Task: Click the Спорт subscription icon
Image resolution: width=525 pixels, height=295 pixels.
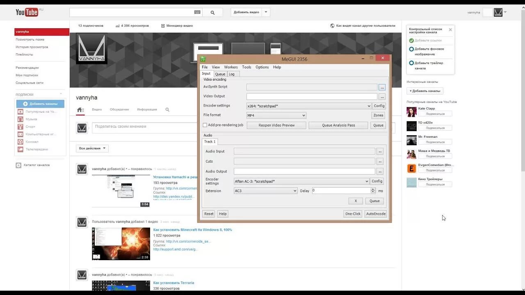Action: 20,127
